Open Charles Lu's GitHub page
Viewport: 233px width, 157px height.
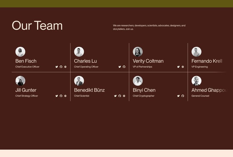(124, 67)
